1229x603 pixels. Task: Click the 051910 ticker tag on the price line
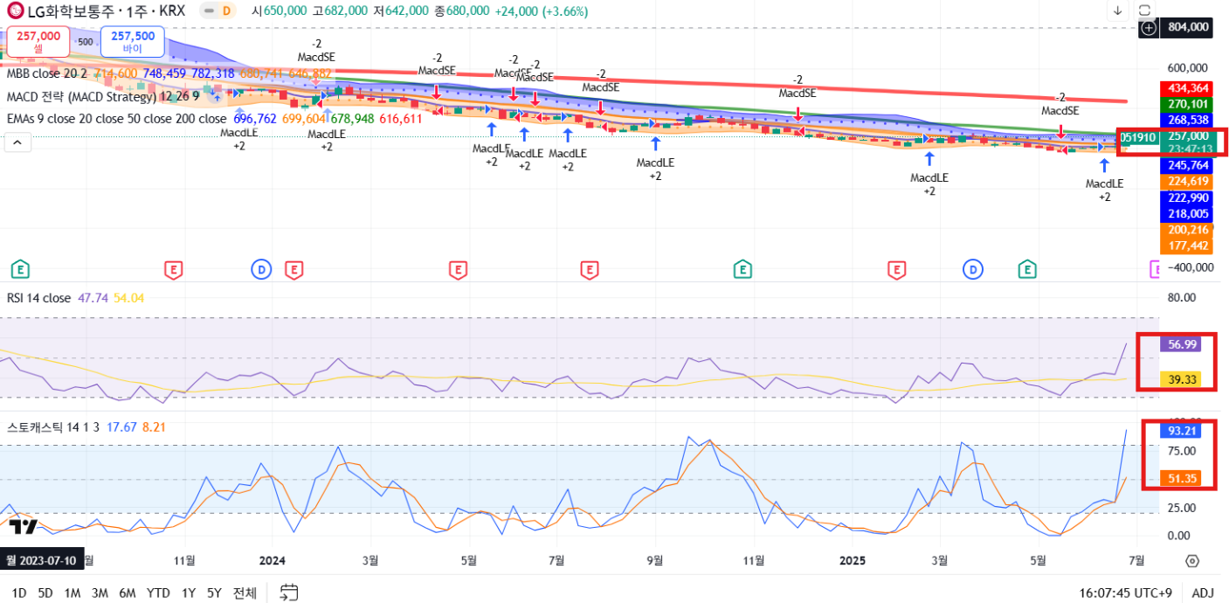click(x=1138, y=137)
